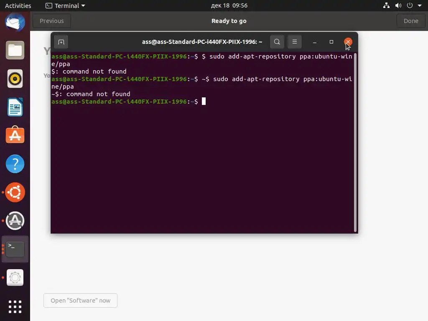Open the Activities overview
This screenshot has width=428, height=321.
(18, 5)
